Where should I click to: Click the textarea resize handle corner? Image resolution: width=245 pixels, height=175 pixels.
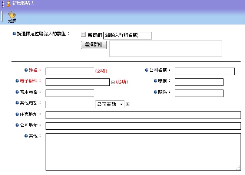(239, 168)
